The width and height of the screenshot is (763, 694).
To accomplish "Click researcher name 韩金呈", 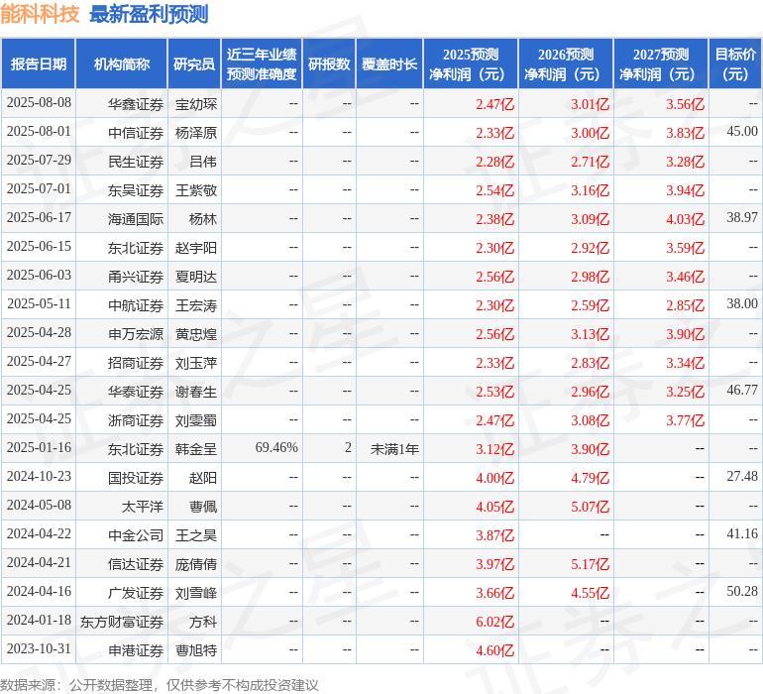I will (x=195, y=449).
